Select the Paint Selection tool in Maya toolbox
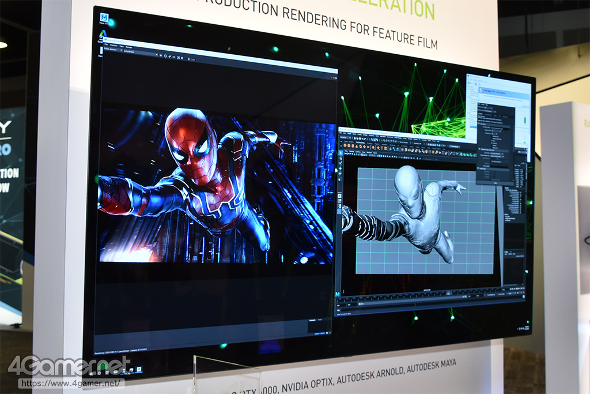 coord(341,163)
